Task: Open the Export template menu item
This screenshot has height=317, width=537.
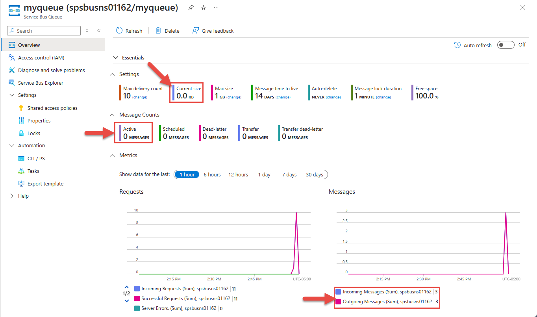Action: [x=45, y=184]
